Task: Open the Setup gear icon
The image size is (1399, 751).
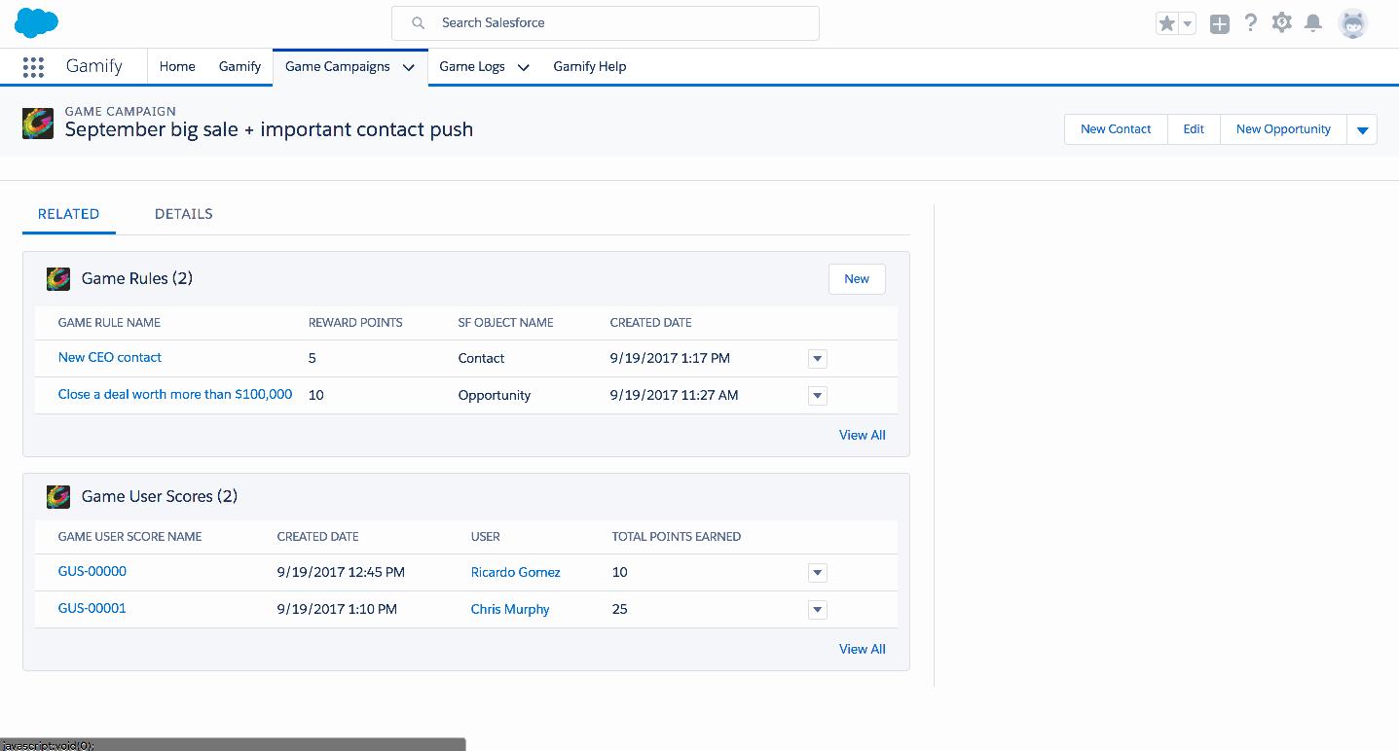Action: [x=1282, y=23]
